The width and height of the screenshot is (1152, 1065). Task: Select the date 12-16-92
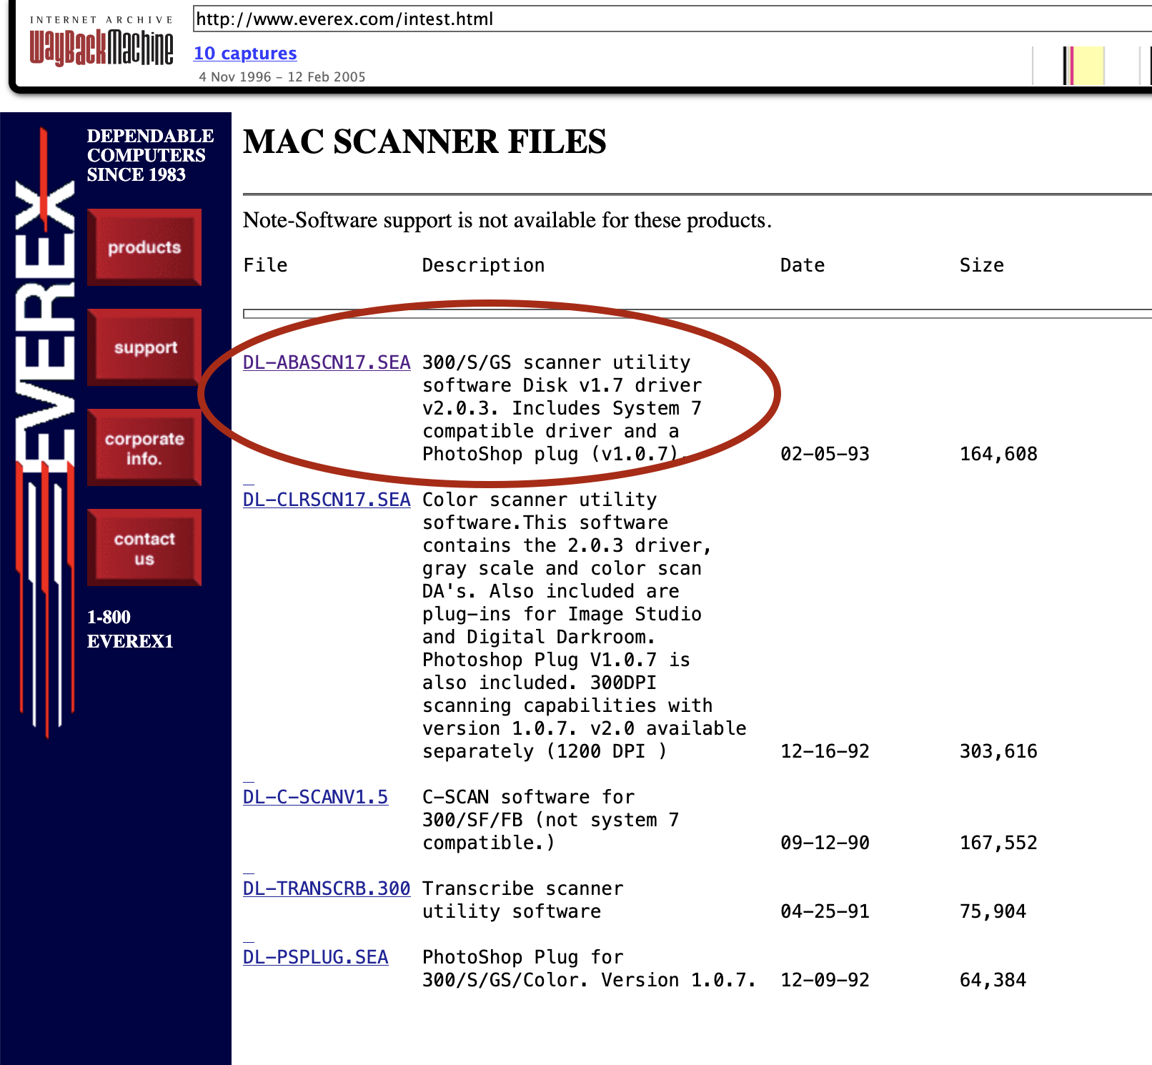[825, 751]
